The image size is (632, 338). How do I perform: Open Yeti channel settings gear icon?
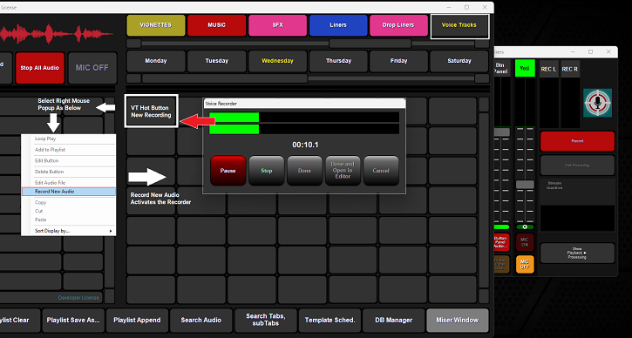(525, 226)
